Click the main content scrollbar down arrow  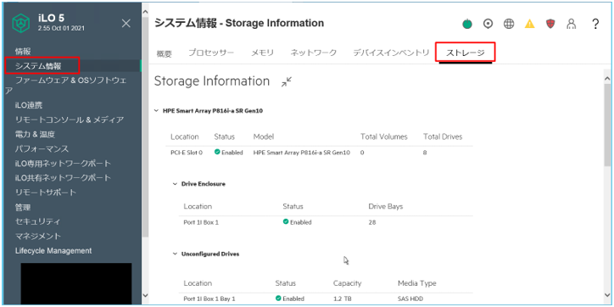pos(607,294)
